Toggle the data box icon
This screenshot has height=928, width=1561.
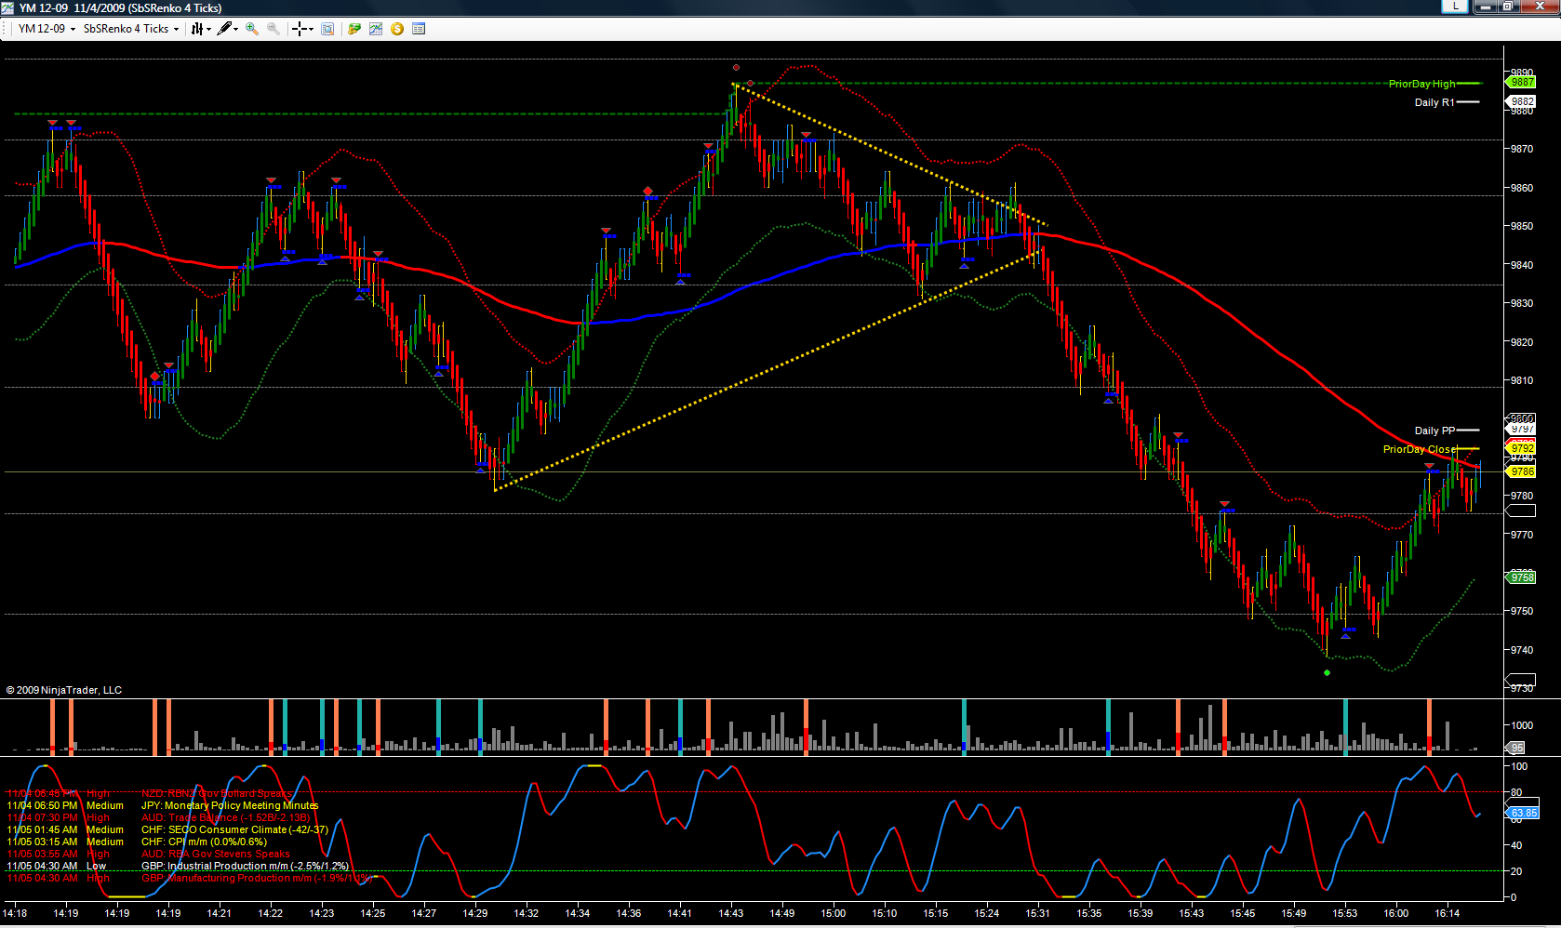(327, 29)
